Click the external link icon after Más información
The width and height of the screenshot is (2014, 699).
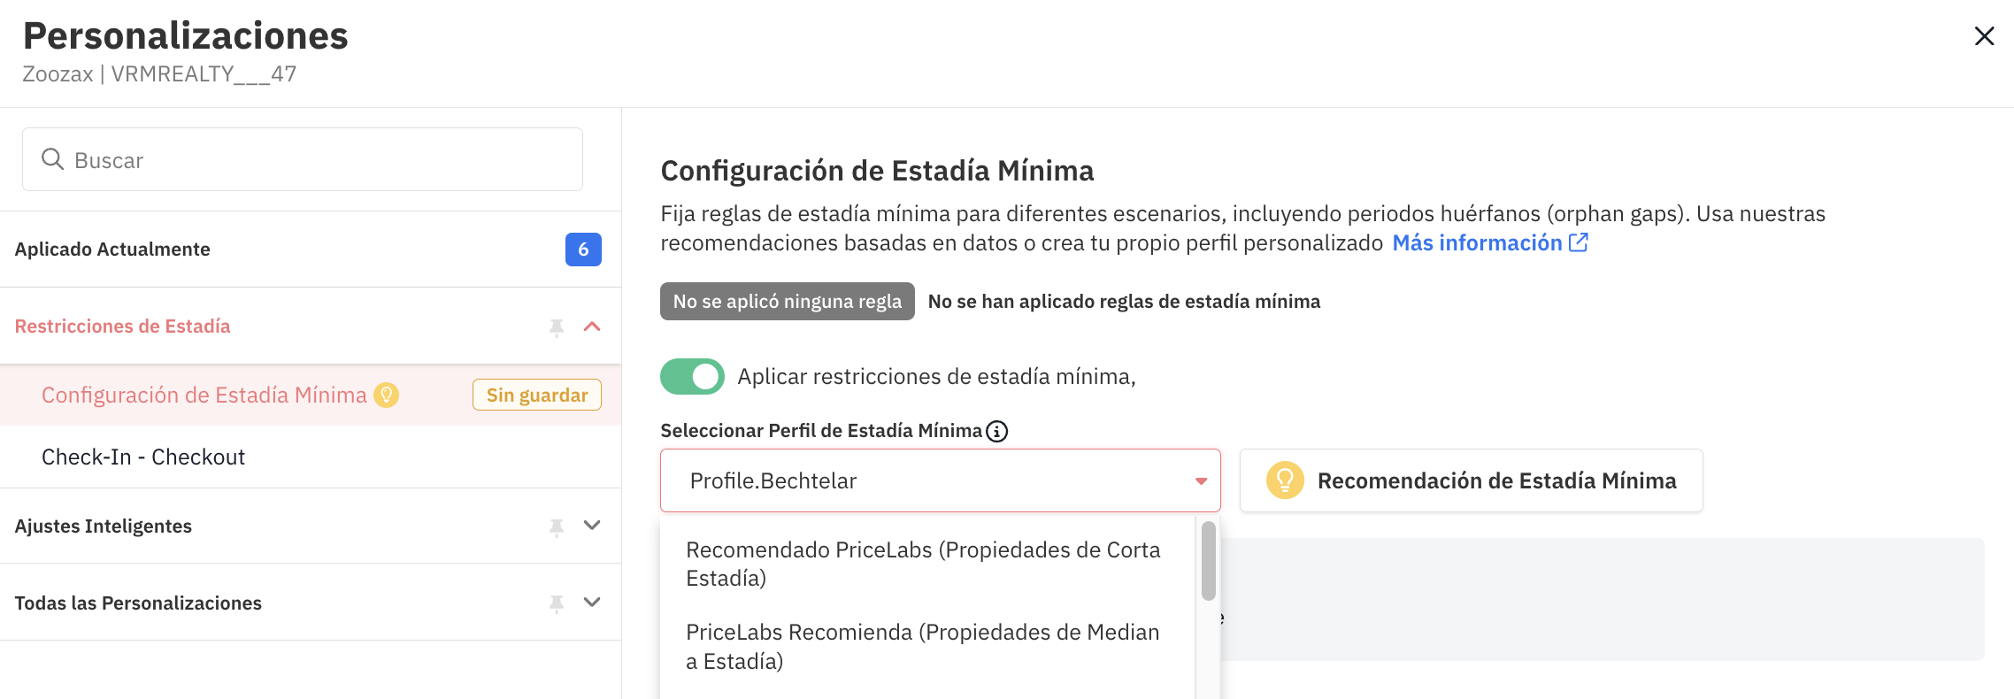(x=1579, y=242)
